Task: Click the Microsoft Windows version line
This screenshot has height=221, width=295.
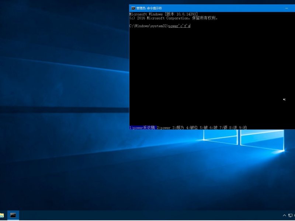Action: click(163, 14)
